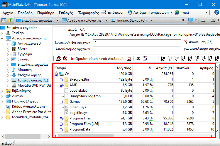Expand tree to level 2 icon

pos(176,58)
